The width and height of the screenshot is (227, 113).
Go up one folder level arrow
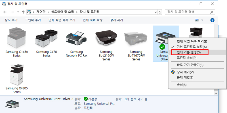click(23, 12)
